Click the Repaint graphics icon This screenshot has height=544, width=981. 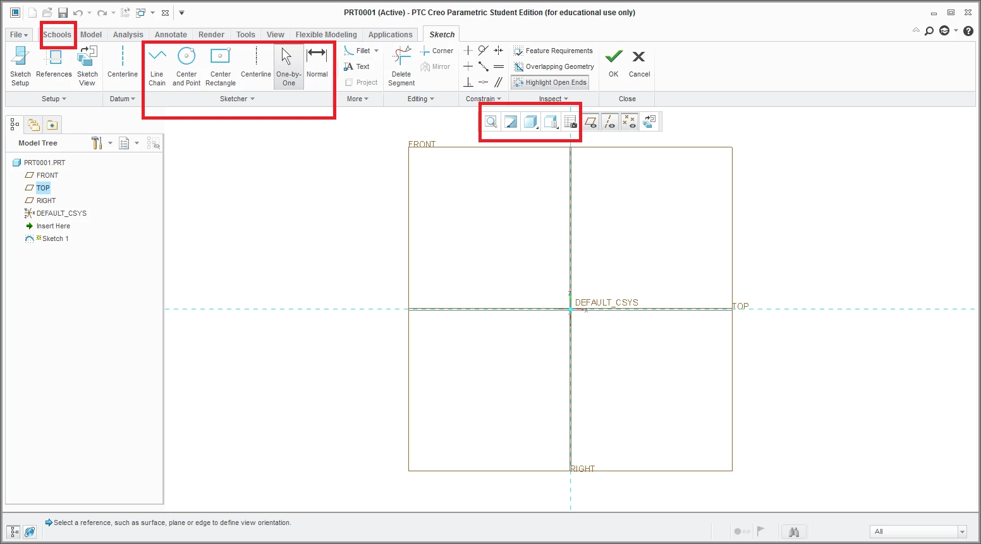(511, 122)
